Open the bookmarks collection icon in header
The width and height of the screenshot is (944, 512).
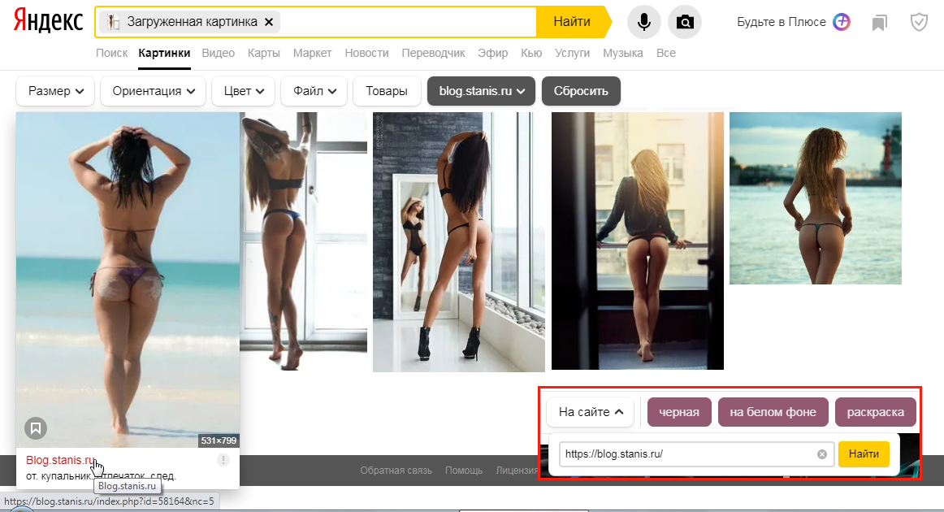click(879, 23)
